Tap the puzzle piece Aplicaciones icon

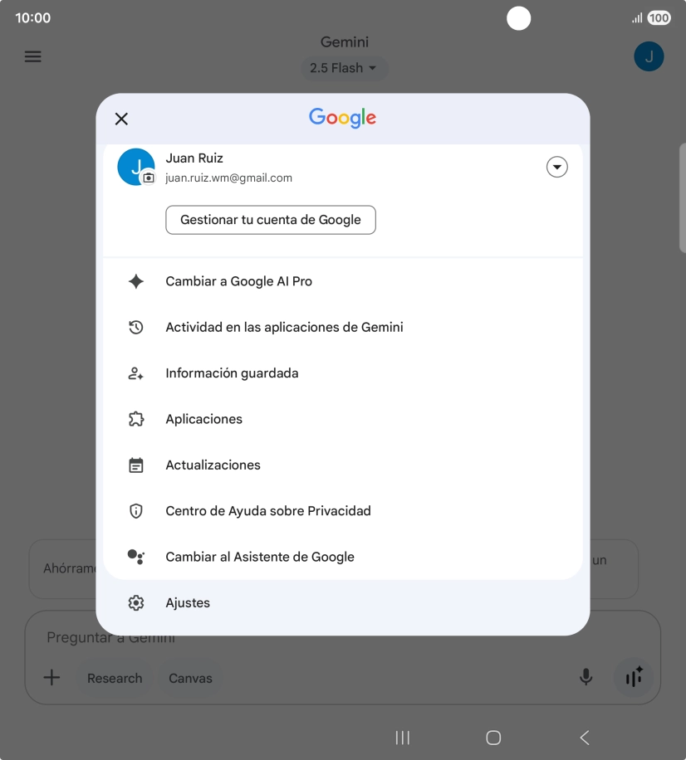click(x=136, y=419)
